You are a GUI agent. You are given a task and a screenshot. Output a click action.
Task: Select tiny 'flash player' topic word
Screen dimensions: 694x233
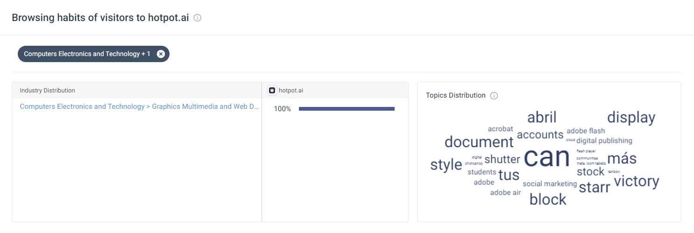click(x=586, y=151)
